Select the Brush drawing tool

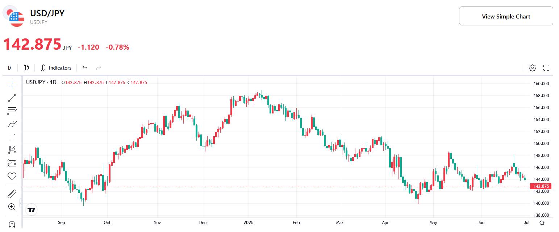click(x=12, y=124)
